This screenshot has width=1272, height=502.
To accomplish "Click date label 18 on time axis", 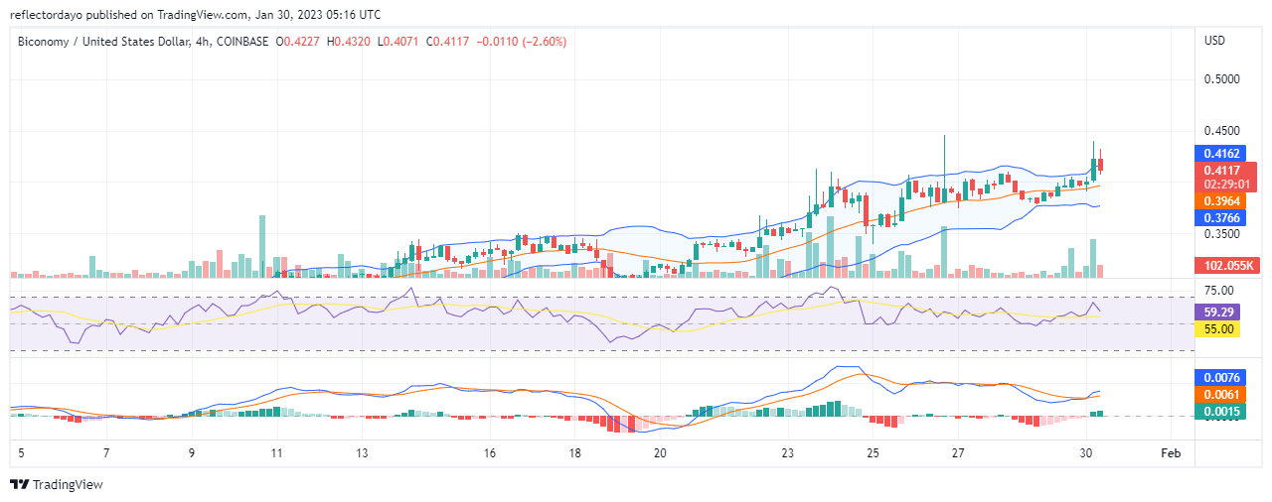I will 575,451.
